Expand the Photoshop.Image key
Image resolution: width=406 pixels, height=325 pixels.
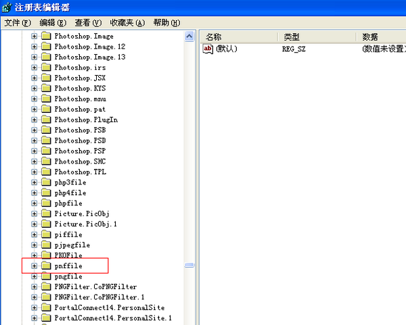[34, 36]
